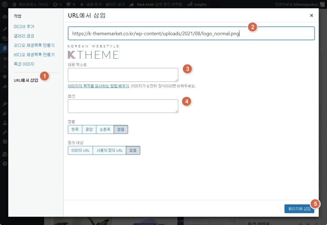Viewport: 327px width, 225px height.
Task: Open the comments bubble showing 9
Action: point(71,4)
